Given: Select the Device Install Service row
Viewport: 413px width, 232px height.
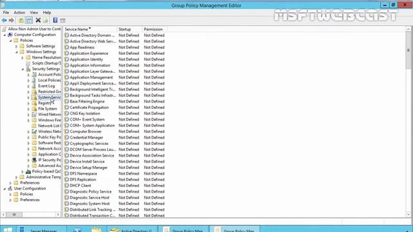Looking at the screenshot, I should [x=115, y=162].
